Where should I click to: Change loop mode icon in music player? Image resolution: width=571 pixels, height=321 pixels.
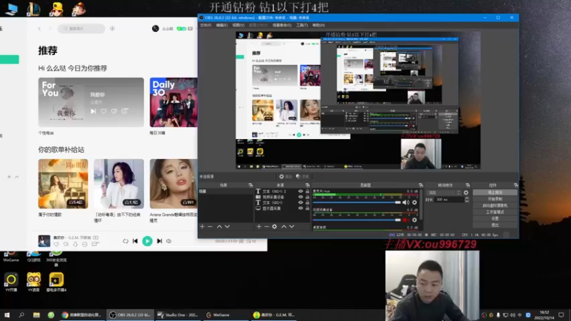[x=126, y=241]
